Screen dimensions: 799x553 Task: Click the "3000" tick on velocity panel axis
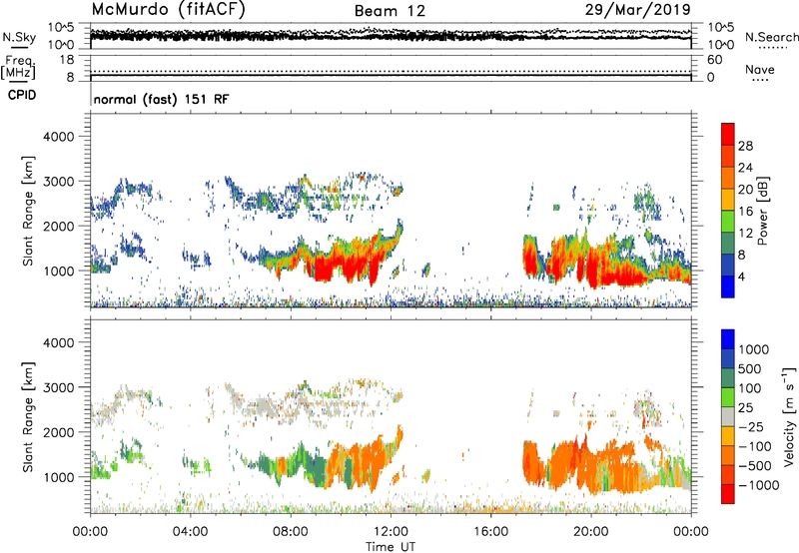[x=59, y=387]
